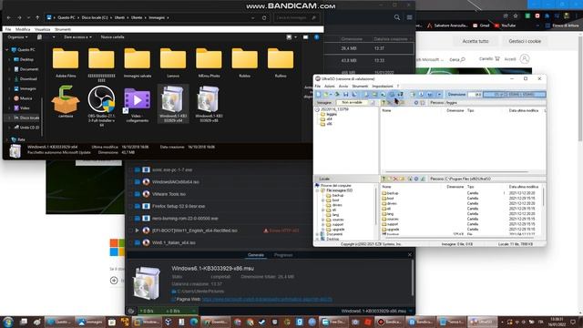Tick checkbox for VMware Tools.iso download
The width and height of the screenshot is (583, 328).
[x=130, y=194]
